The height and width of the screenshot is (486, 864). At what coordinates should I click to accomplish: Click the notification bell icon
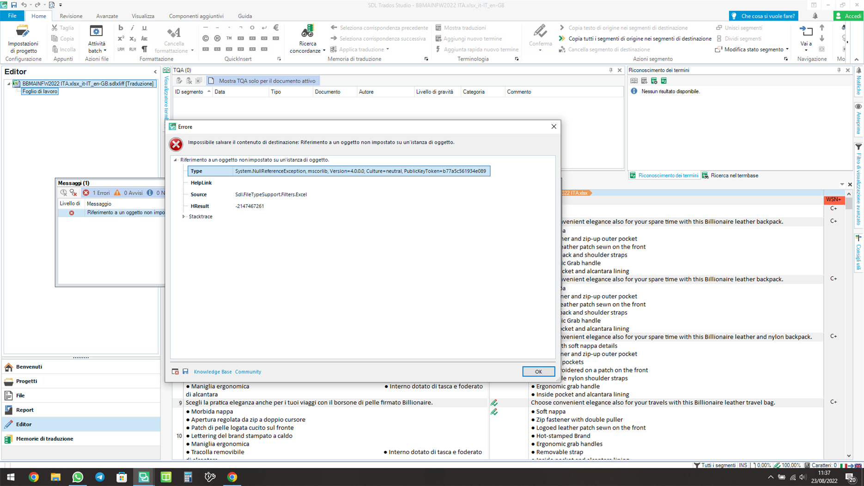click(x=815, y=16)
